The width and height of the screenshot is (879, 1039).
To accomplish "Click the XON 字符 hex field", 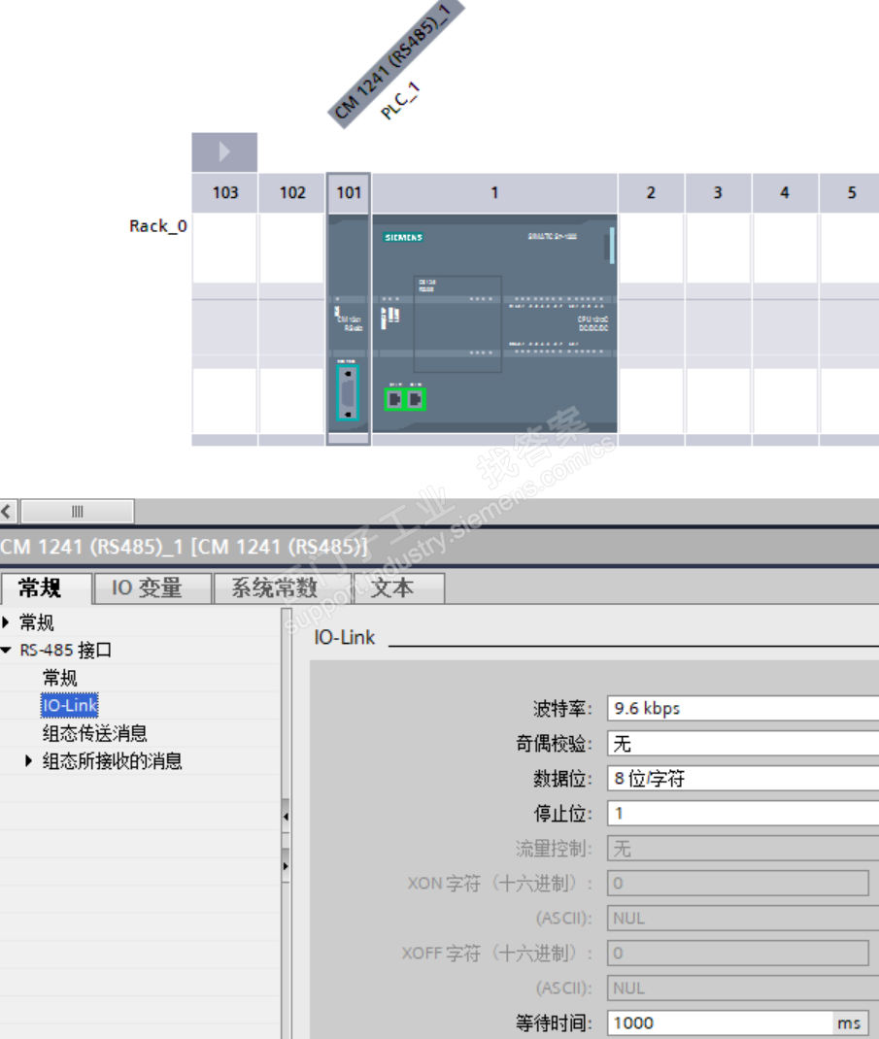I will point(738,884).
